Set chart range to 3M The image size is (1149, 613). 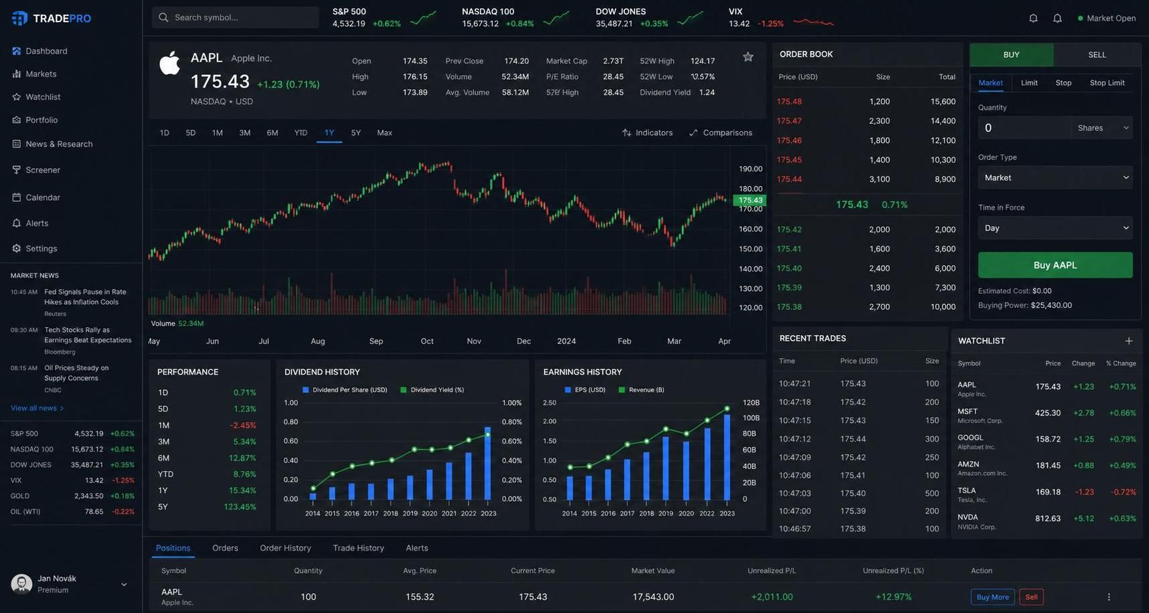click(x=245, y=133)
